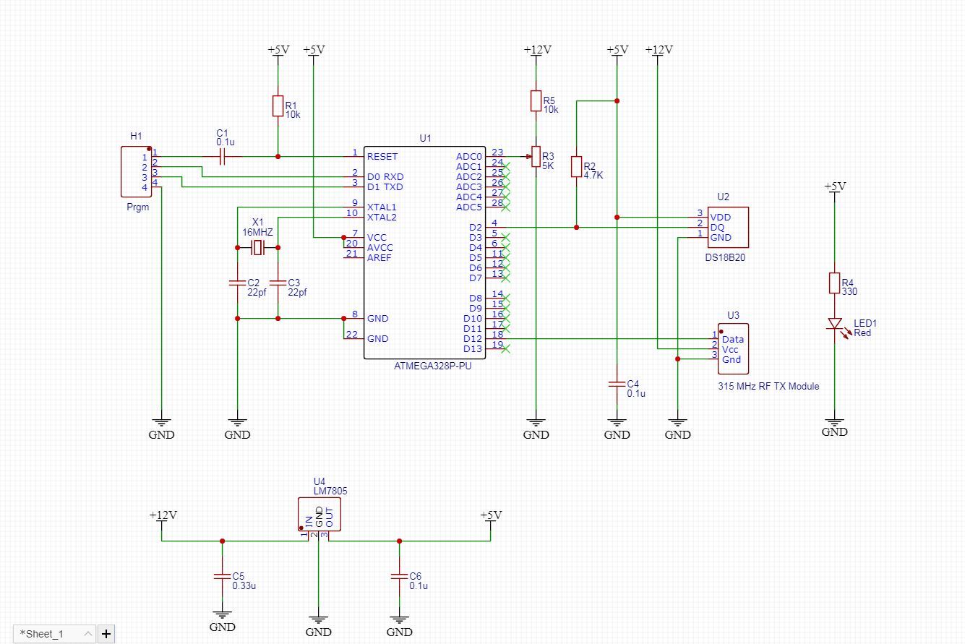Select potentiometer R3 5K
This screenshot has width=965, height=644.
[536, 157]
